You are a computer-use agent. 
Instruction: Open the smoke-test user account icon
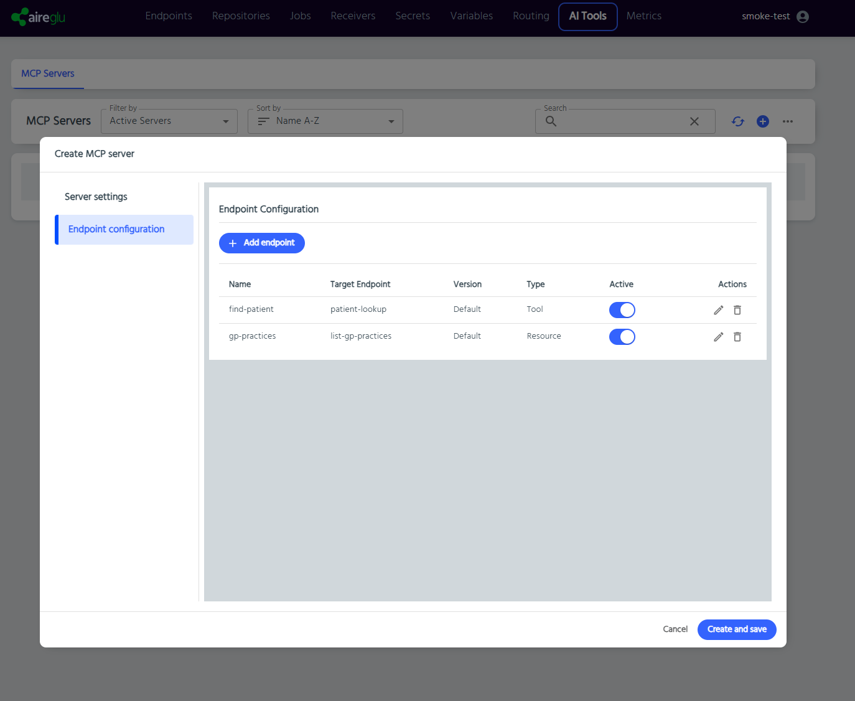[x=803, y=17]
